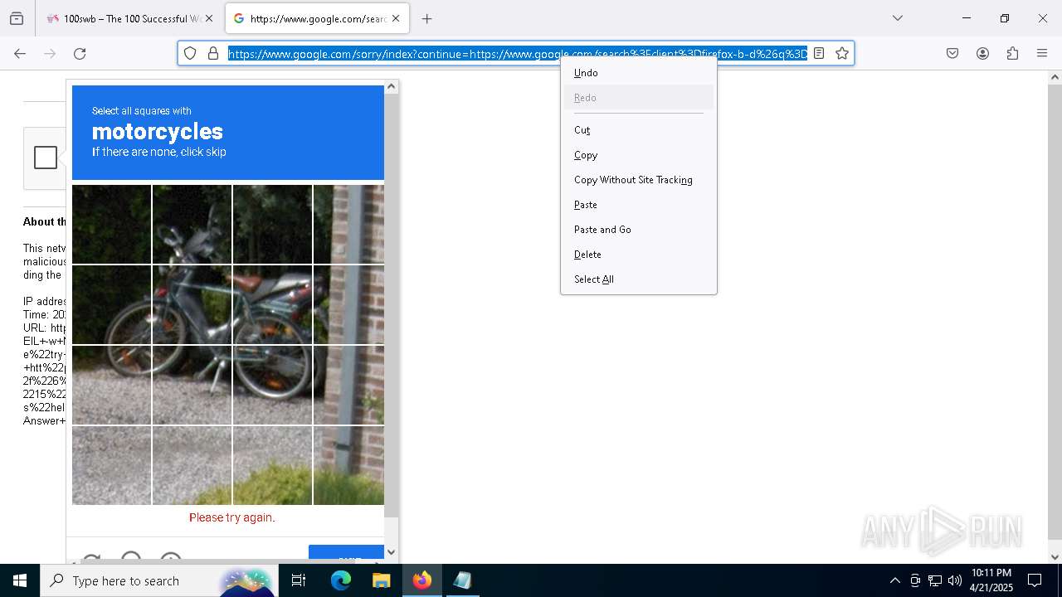
Task: Close the 100swb tab
Action: (x=208, y=18)
